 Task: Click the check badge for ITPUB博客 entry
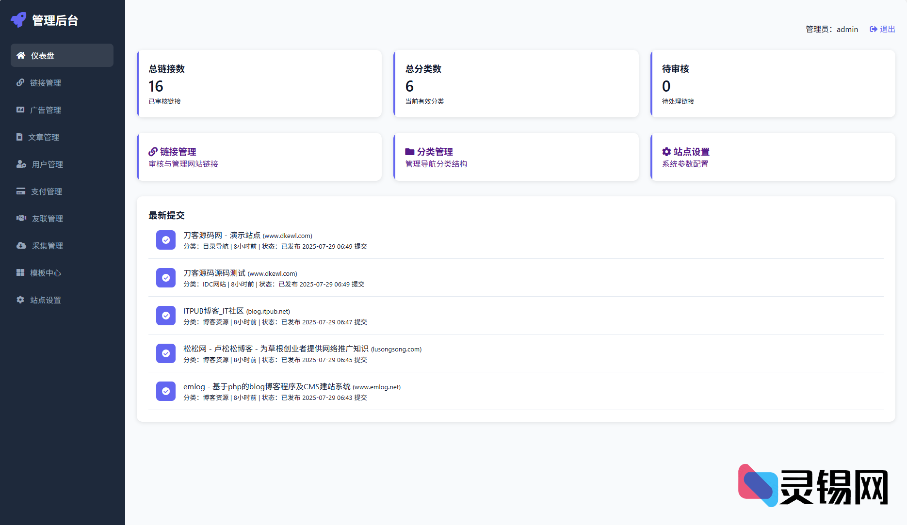[x=166, y=316]
